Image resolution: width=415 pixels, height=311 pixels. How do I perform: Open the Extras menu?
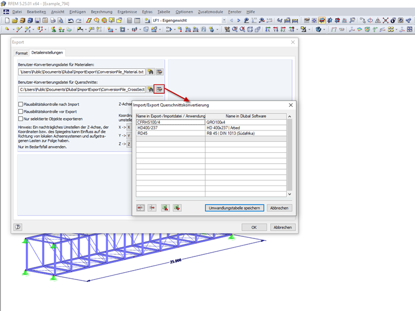pyautogui.click(x=147, y=11)
